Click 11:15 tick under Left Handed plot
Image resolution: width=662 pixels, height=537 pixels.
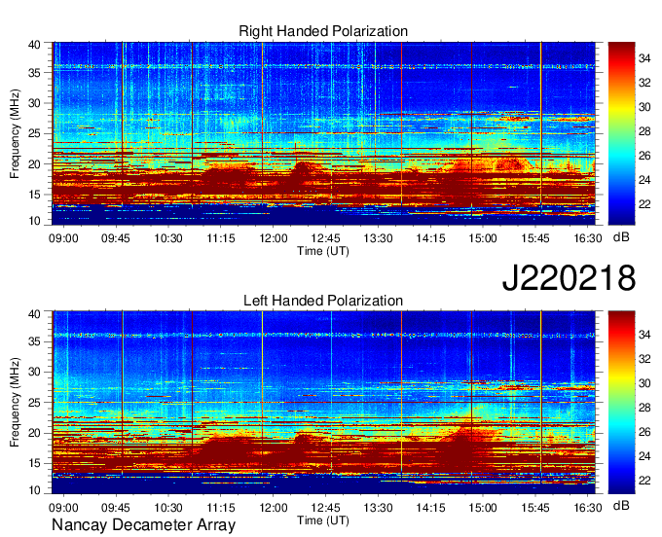point(221,508)
